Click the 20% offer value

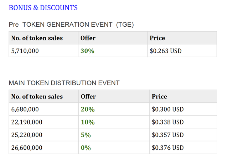(88, 109)
